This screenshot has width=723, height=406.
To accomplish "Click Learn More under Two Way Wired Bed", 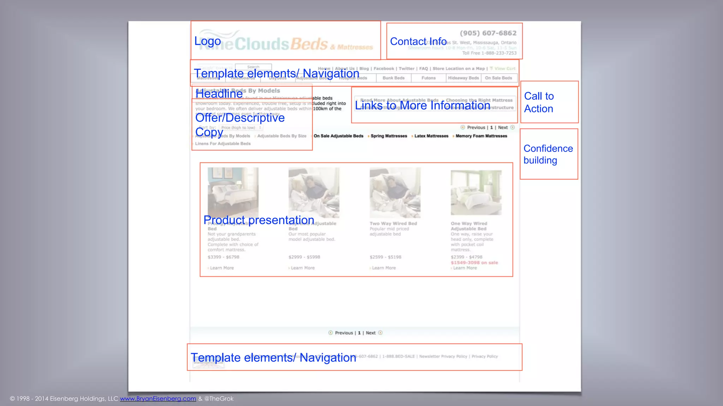I will (x=384, y=268).
